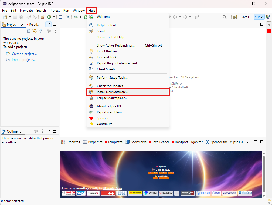Image resolution: width=272 pixels, height=205 pixels.
Task: Select Welcome from Help menu
Action: [128, 17]
